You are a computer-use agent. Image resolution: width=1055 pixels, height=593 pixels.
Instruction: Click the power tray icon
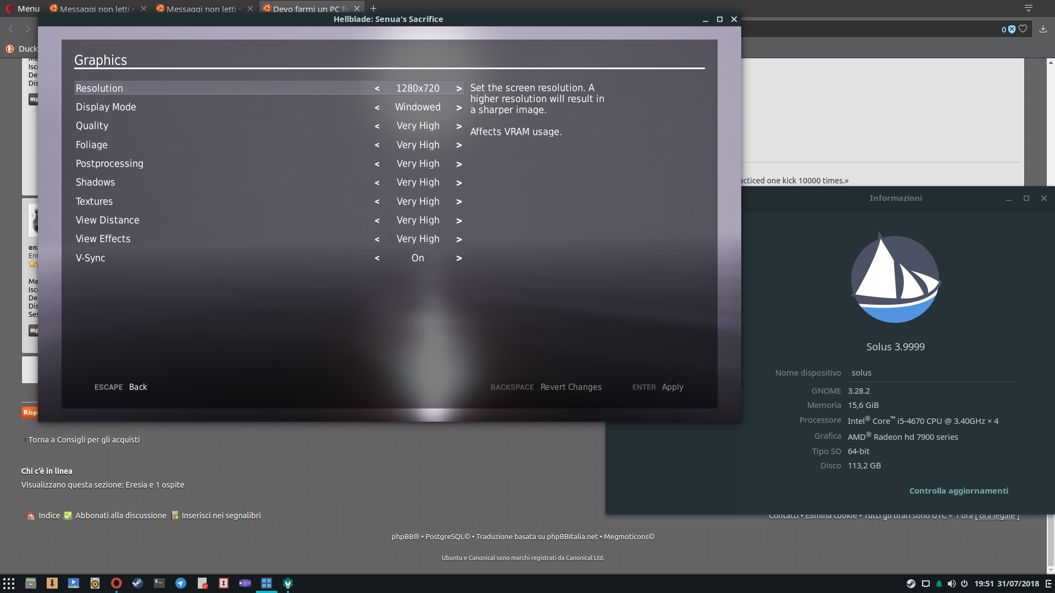click(964, 584)
